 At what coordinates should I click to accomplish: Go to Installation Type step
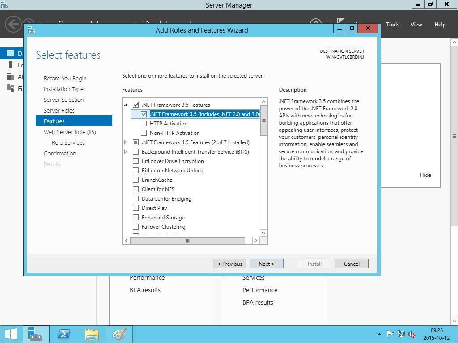pos(64,89)
